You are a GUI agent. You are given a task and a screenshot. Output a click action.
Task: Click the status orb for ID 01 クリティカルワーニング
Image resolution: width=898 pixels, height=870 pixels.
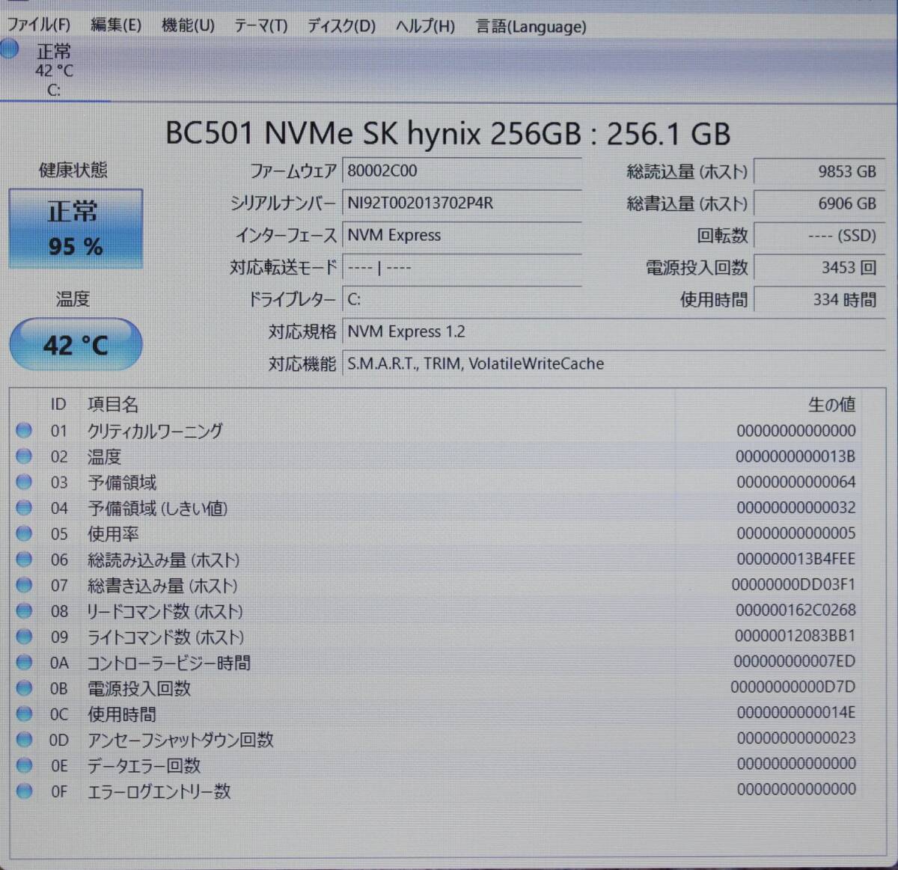click(24, 430)
